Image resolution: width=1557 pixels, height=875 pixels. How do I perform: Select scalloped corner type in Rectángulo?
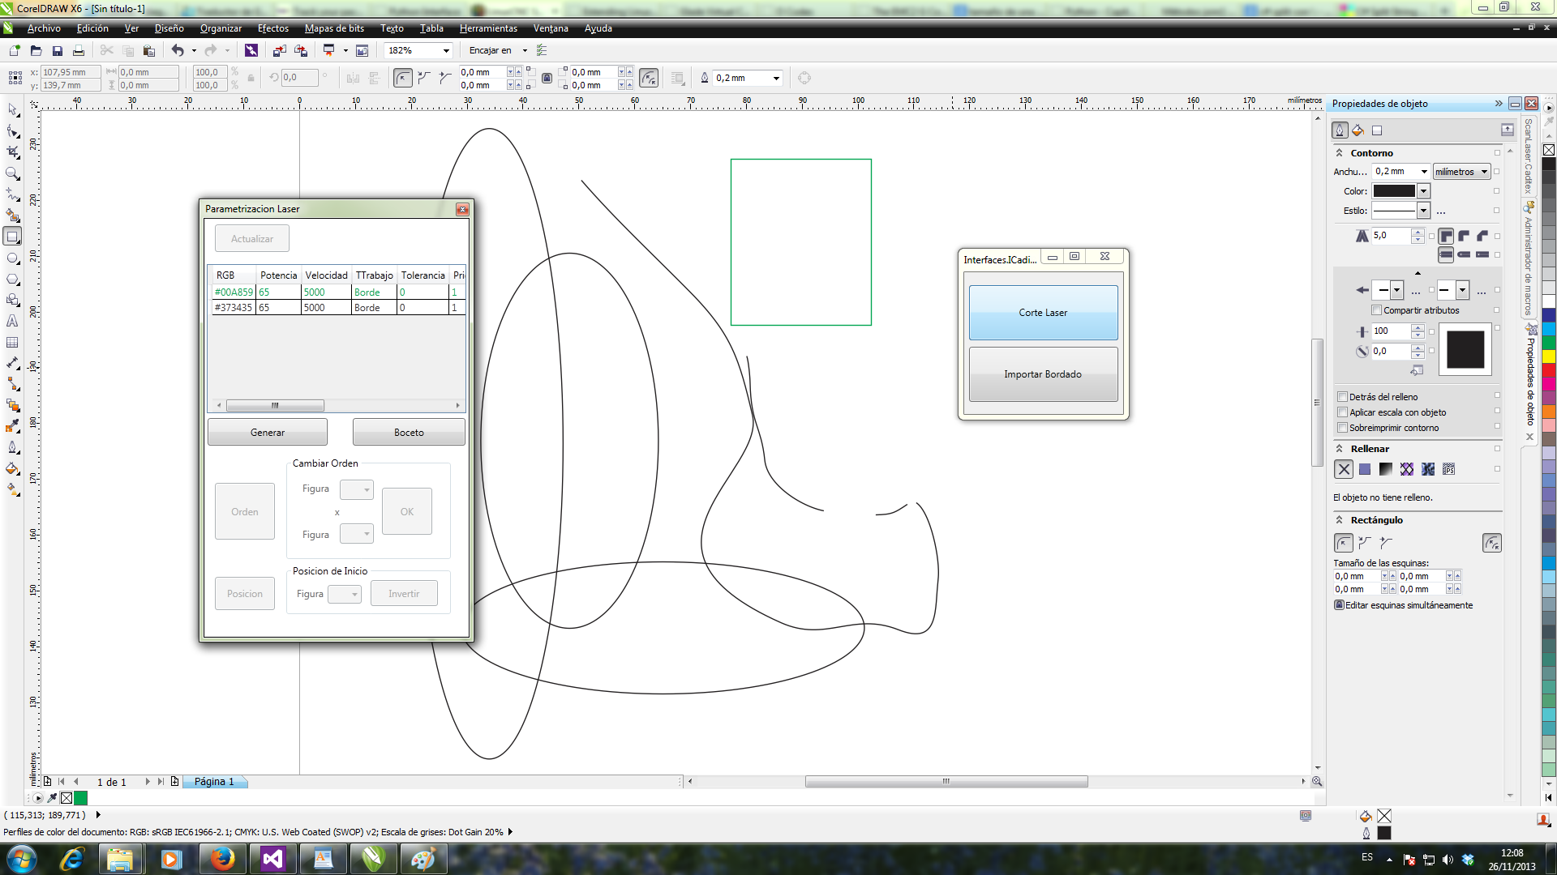pos(1365,543)
